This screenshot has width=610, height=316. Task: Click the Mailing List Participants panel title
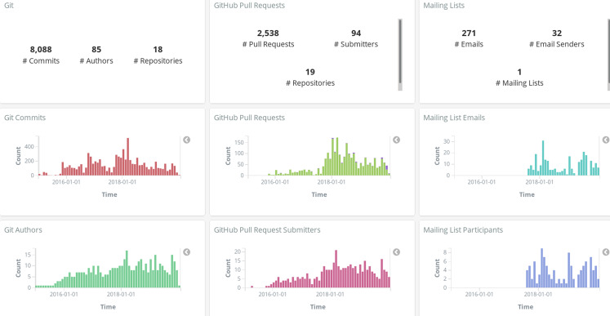coord(463,230)
